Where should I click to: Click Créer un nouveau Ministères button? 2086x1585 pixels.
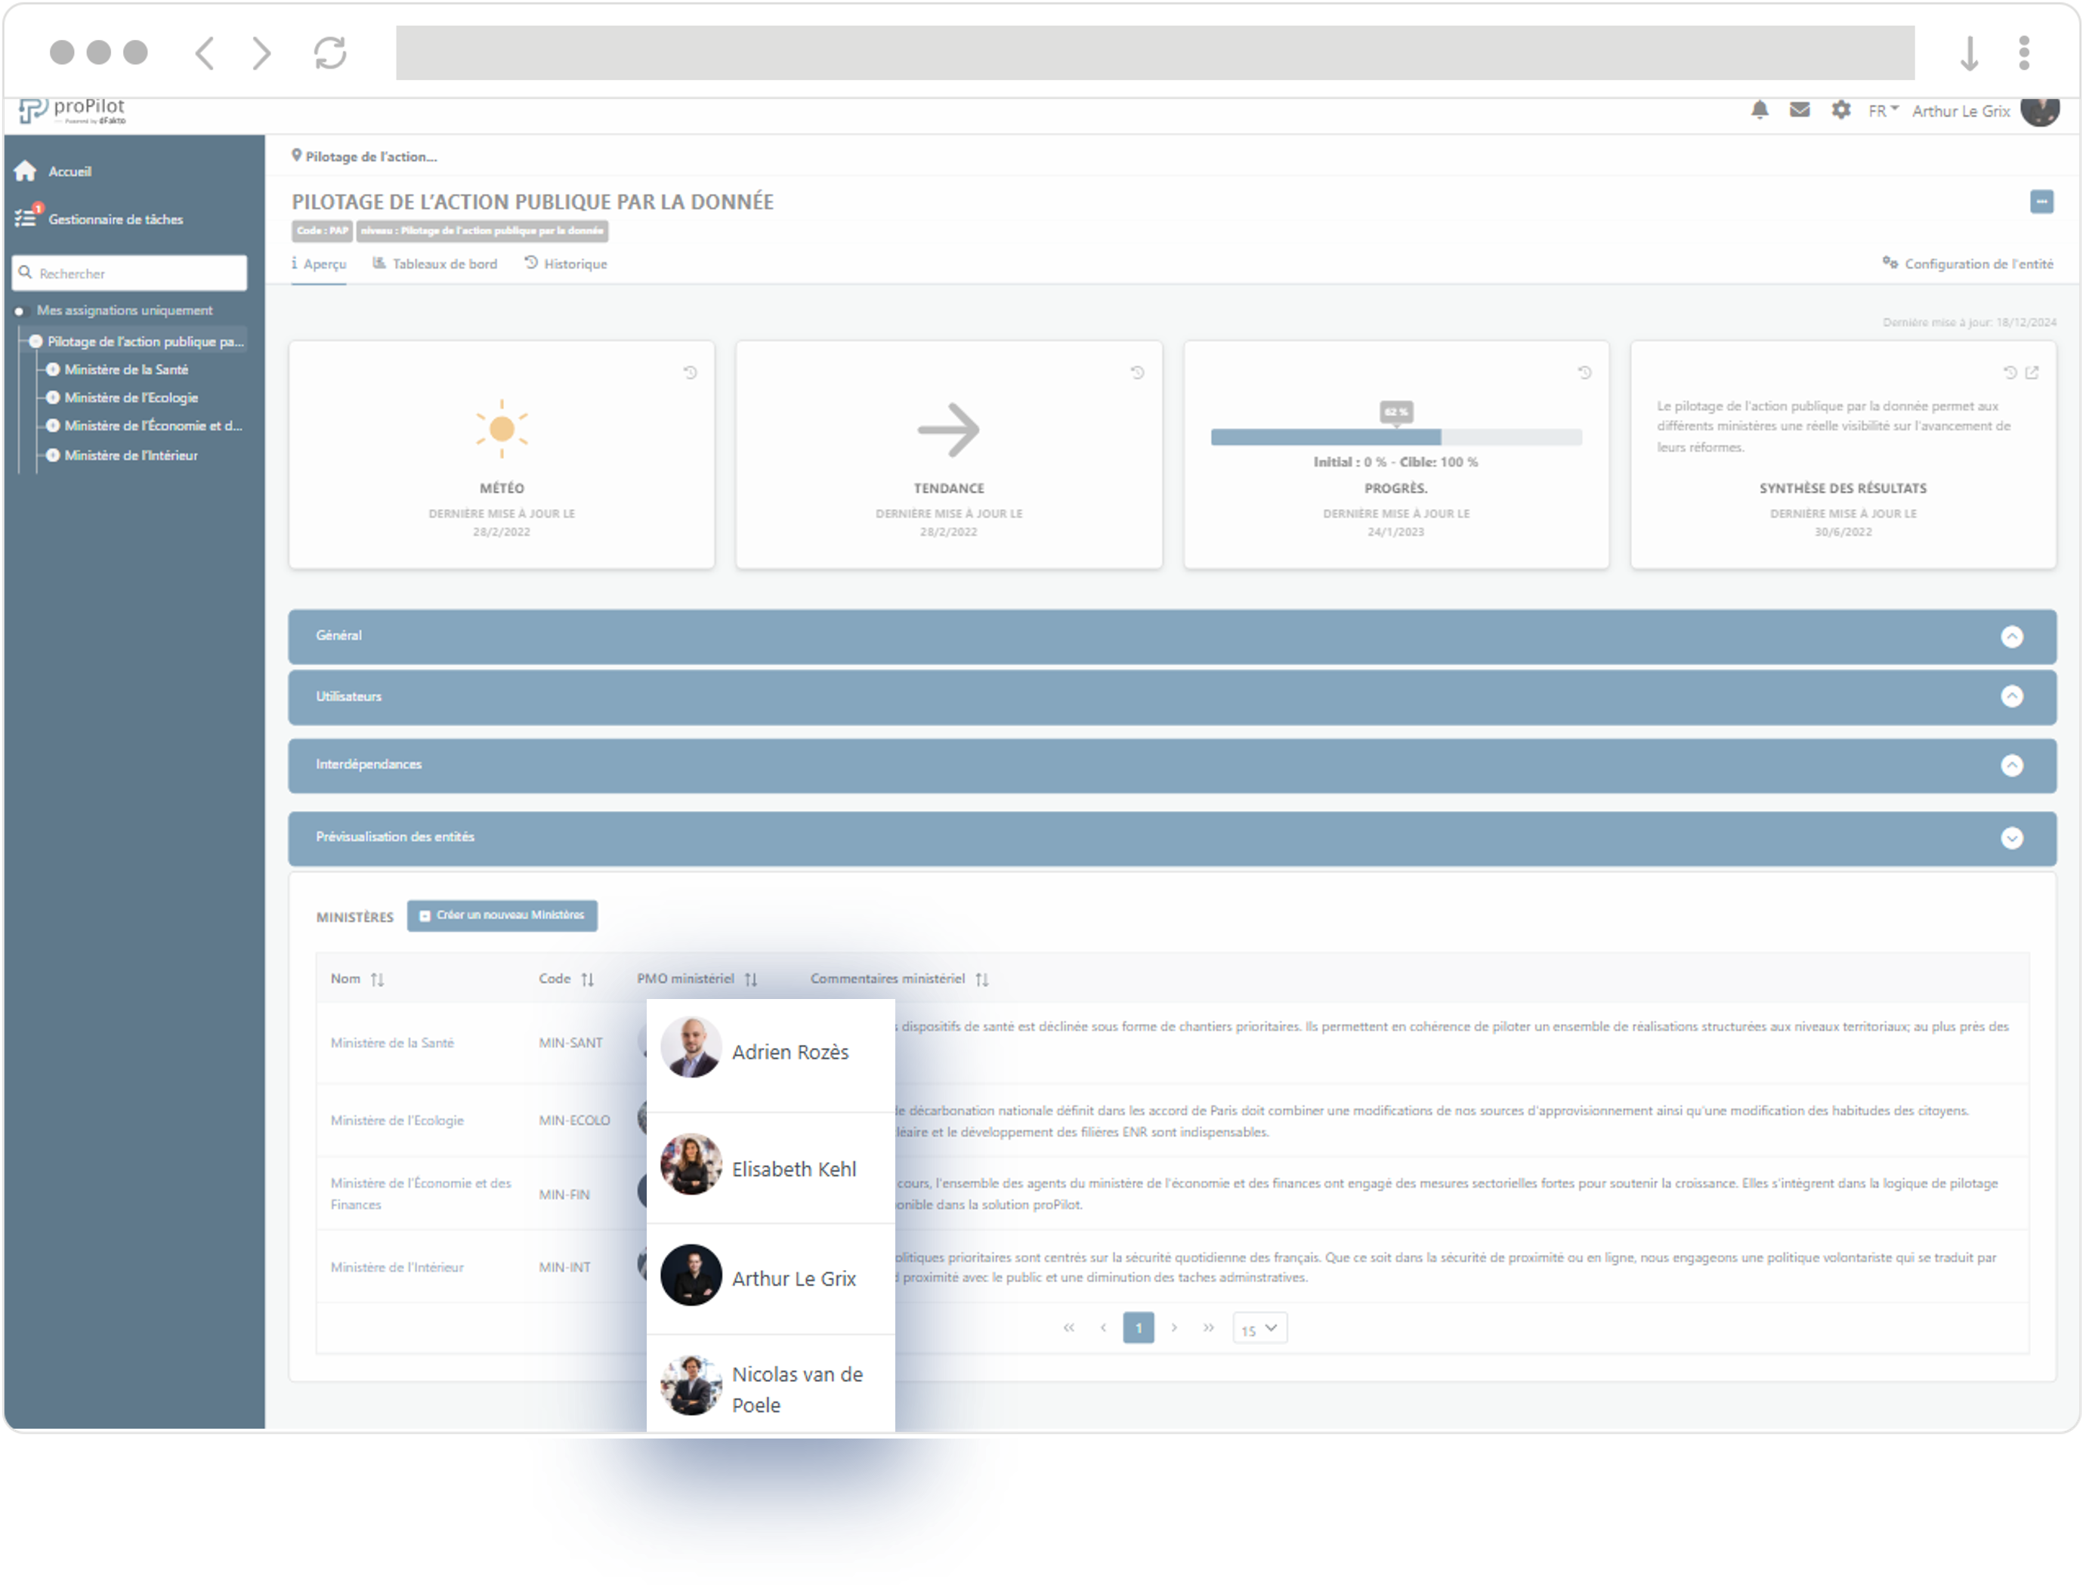click(x=502, y=915)
